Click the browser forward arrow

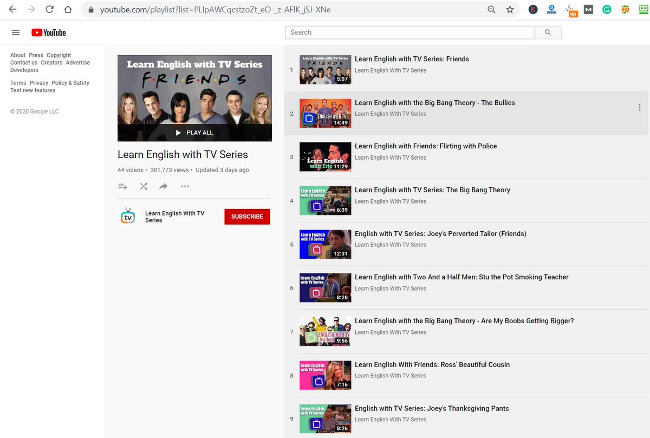pos(31,9)
